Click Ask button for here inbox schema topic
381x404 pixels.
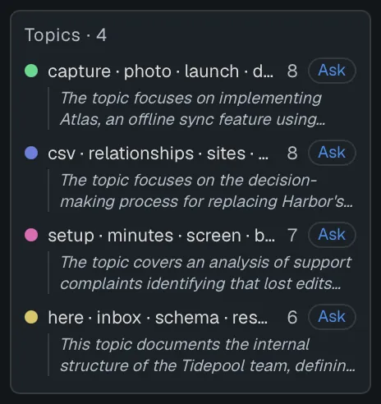[332, 317]
